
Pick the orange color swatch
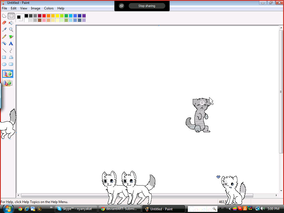[48, 16]
